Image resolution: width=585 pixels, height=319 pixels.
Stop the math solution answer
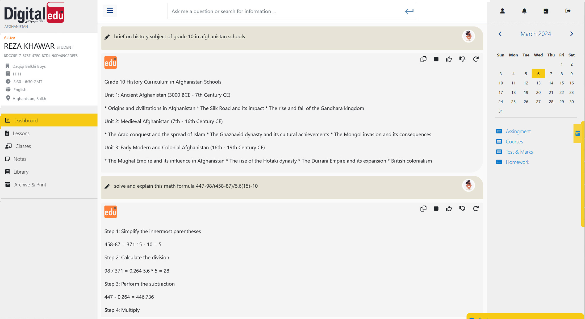(436, 208)
